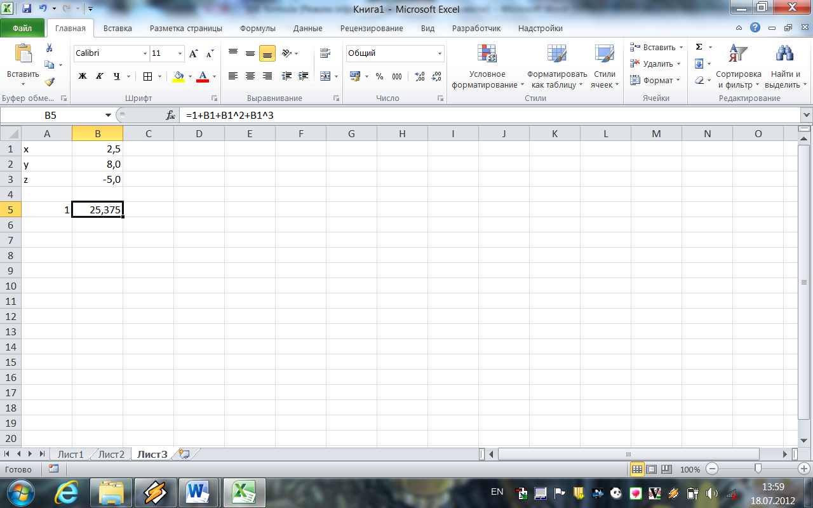Open the Файл tab

pos(22,28)
